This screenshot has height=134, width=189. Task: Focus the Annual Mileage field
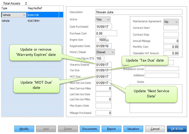pyautogui.click(x=171, y=41)
